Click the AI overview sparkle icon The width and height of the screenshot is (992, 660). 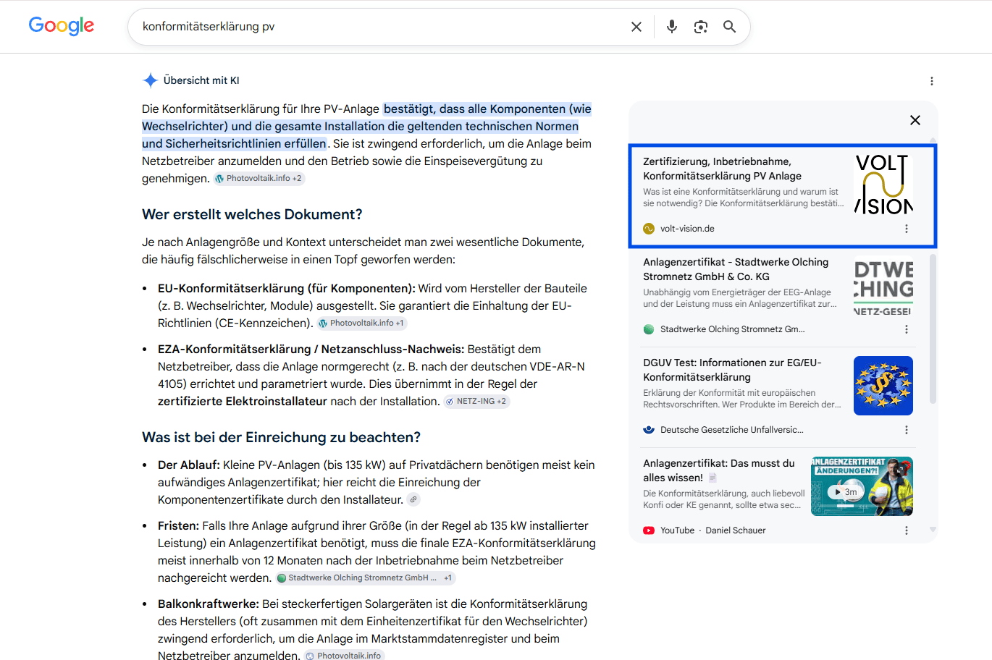coord(150,80)
